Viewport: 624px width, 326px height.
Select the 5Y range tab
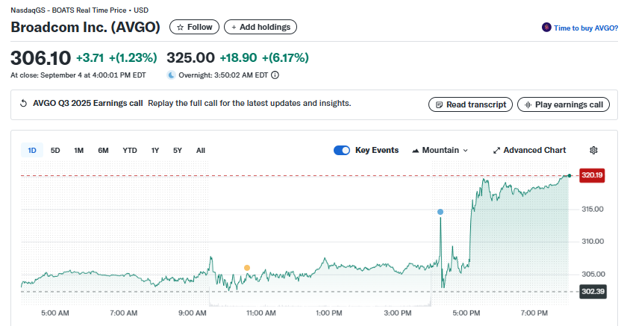pyautogui.click(x=178, y=150)
